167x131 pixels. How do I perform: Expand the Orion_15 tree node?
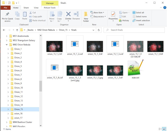point(8,109)
